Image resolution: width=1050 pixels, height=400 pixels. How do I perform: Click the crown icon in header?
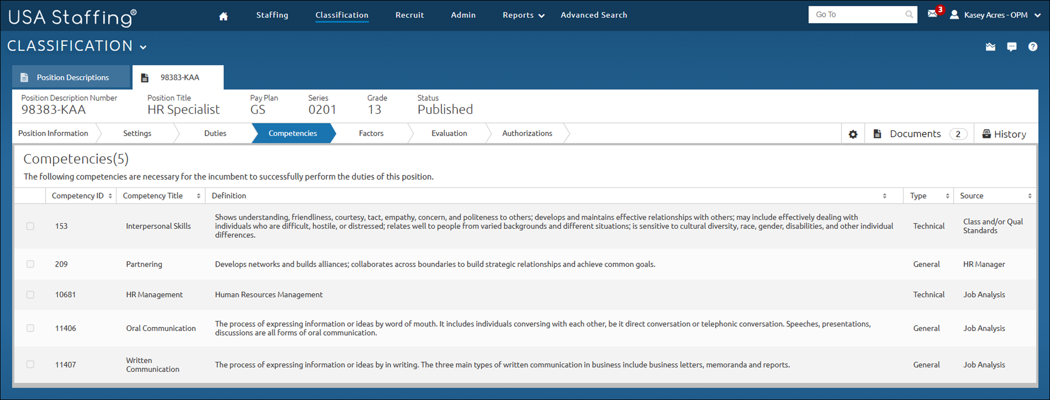[x=990, y=47]
